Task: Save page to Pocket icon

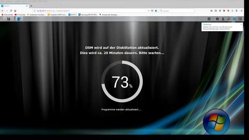Action: 152,10
